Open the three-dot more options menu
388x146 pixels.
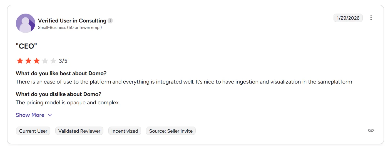click(x=371, y=18)
